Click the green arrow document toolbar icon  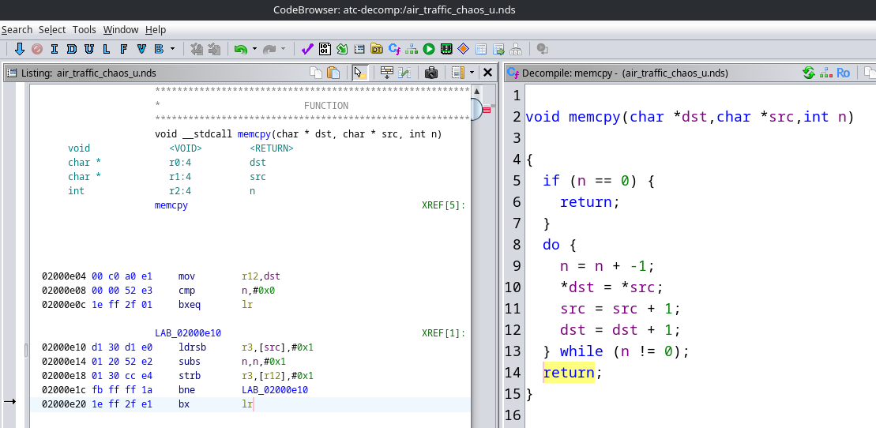[342, 49]
